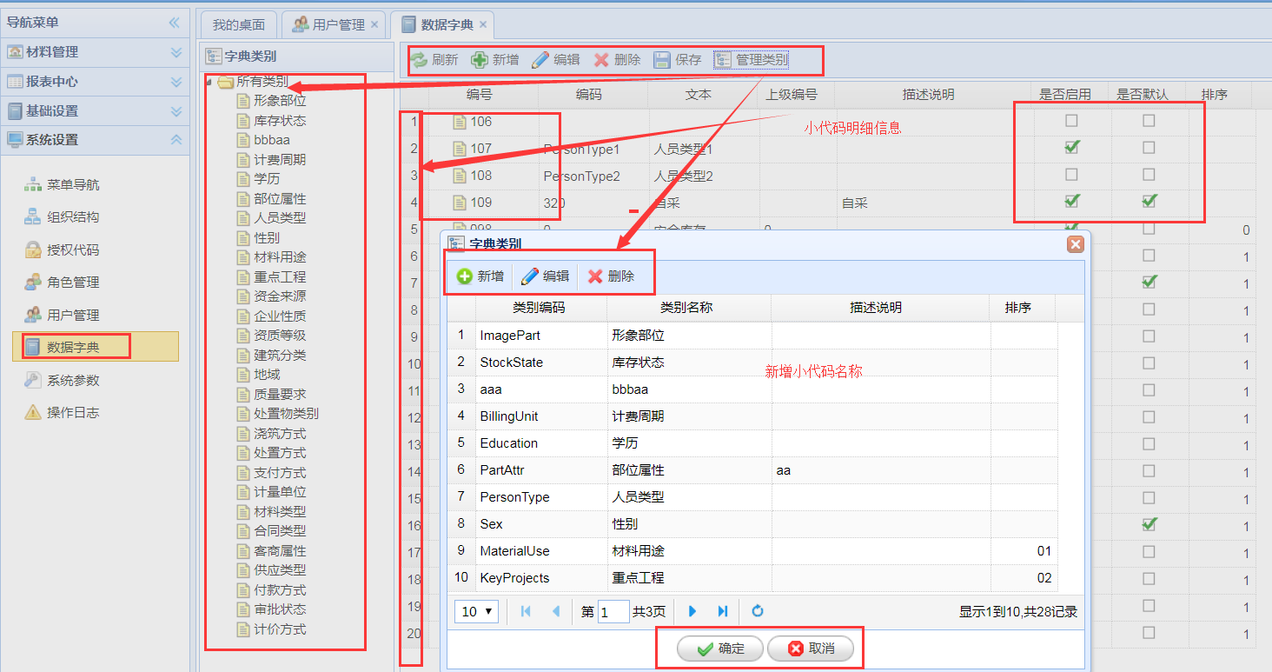
Task: Collapse the 导航菜单 panel
Action: coord(174,23)
